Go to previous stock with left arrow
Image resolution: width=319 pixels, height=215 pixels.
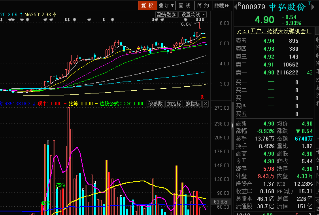tap(236, 7)
